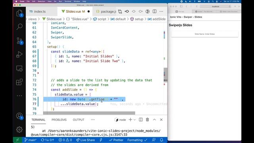Click the open changes commit icon
The width and height of the screenshot is (254, 143).
tap(127, 12)
